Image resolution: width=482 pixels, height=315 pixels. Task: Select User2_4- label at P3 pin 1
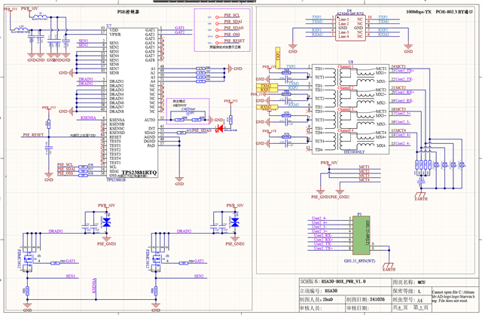(319, 218)
